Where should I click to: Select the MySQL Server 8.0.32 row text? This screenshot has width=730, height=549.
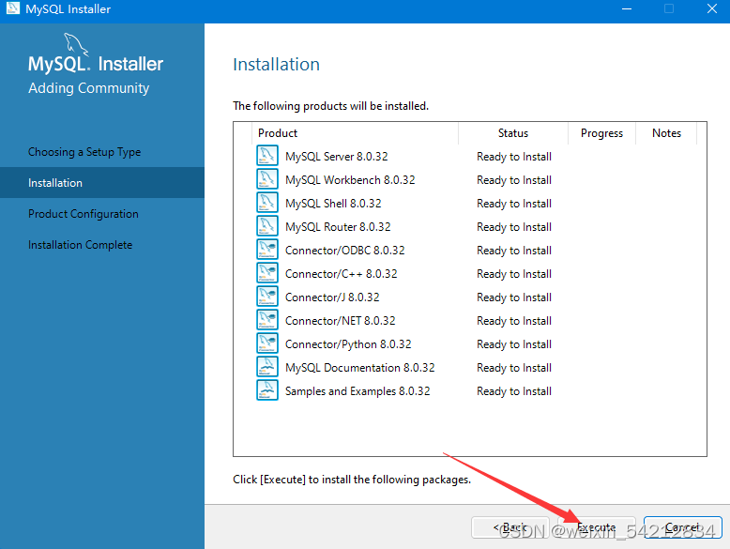[337, 157]
